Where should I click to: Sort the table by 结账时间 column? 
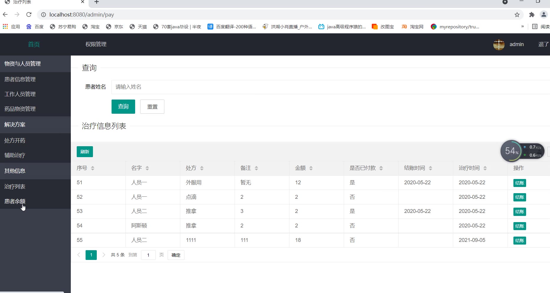430,168
